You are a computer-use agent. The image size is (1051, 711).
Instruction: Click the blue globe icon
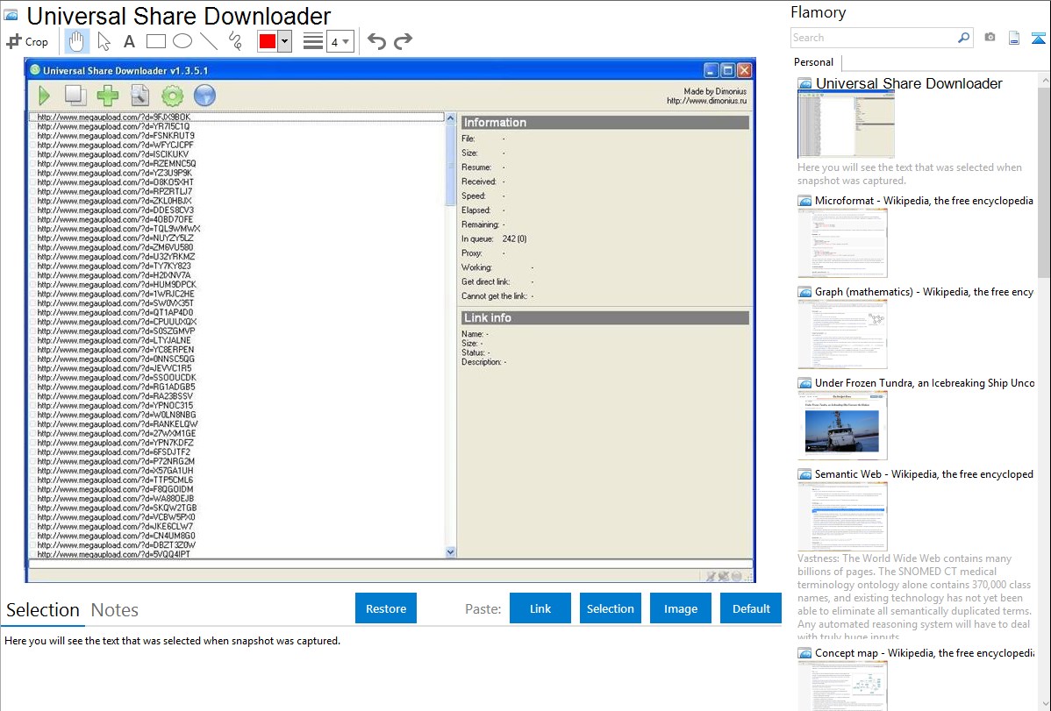click(x=204, y=96)
